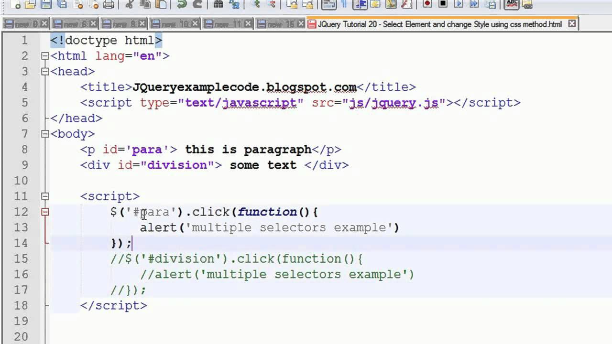Click the Save All icon

pyautogui.click(x=61, y=4)
